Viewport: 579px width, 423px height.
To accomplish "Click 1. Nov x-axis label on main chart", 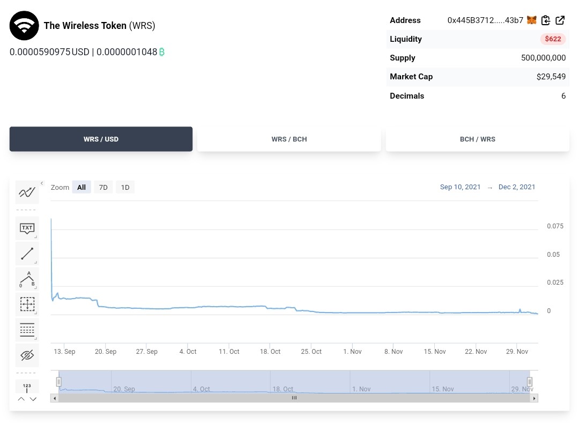I will click(352, 351).
